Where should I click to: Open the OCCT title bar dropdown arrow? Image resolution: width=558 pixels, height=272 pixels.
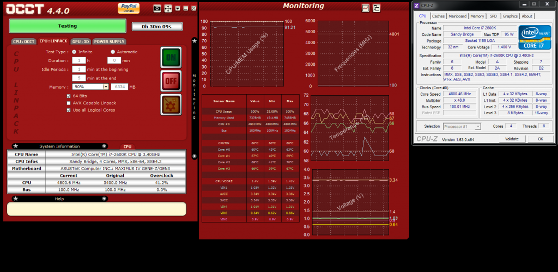(x=178, y=8)
